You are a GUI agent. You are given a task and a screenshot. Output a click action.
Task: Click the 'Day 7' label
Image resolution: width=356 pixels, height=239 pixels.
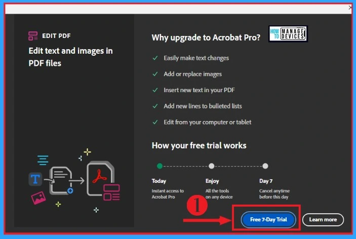tap(266, 181)
